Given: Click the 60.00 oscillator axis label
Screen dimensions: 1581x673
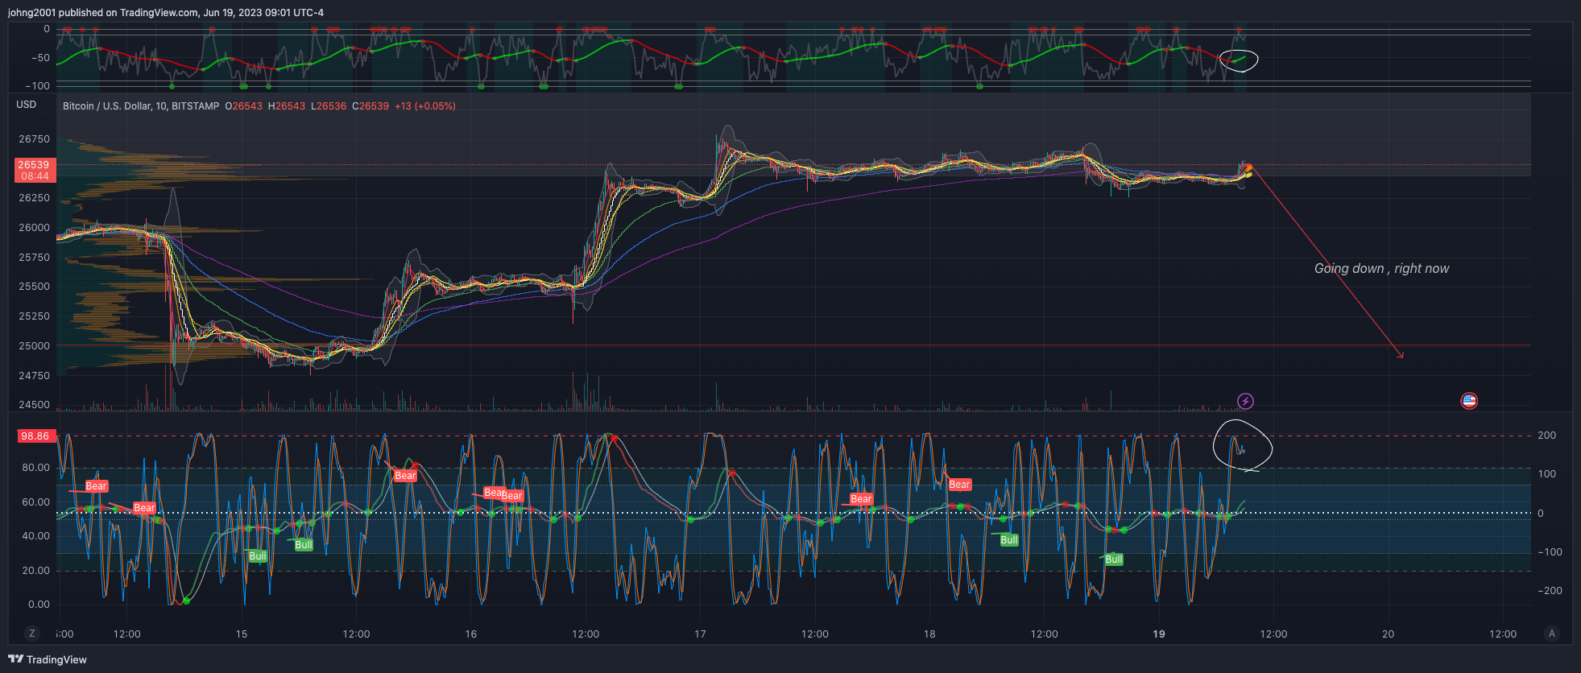Looking at the screenshot, I should 36,502.
